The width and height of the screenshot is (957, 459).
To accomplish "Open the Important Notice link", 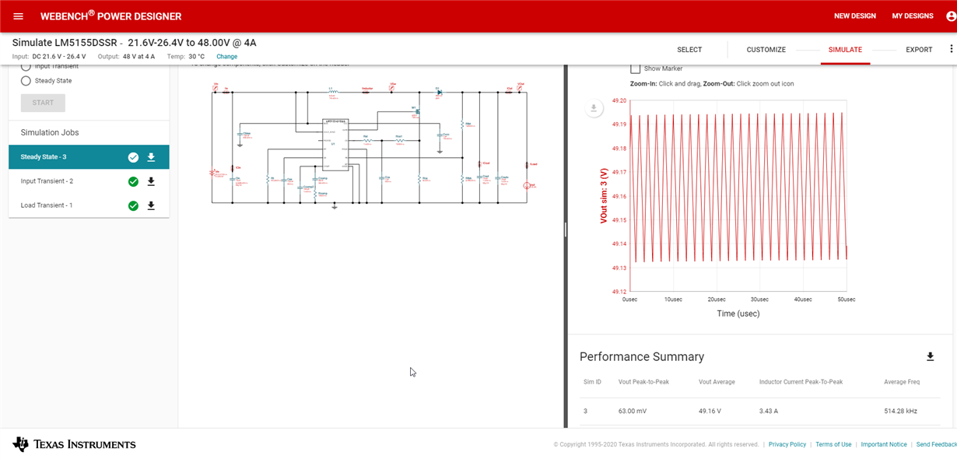I will 884,444.
